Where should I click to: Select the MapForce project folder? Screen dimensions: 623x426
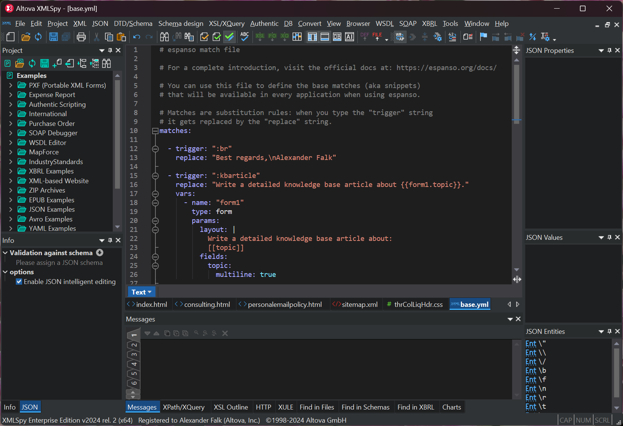pos(44,152)
